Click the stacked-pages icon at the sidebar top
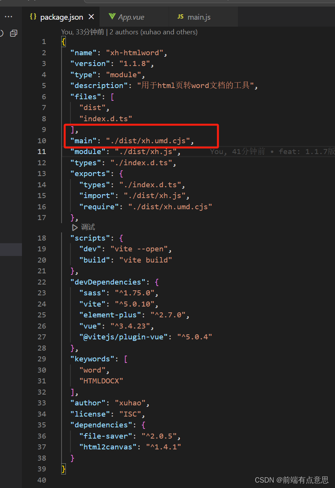 click(x=14, y=33)
